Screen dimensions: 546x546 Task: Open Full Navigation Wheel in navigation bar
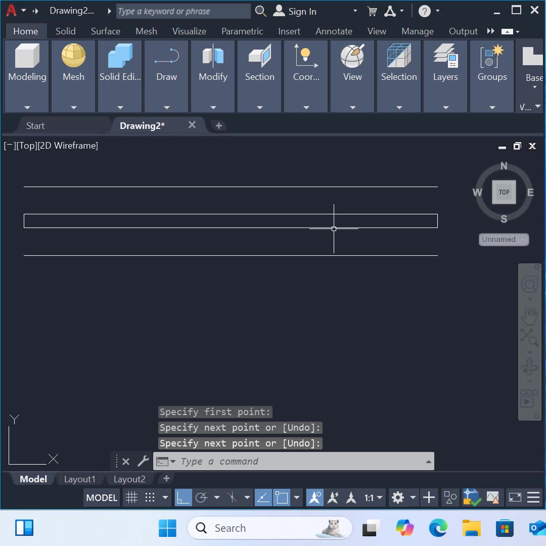tap(529, 284)
